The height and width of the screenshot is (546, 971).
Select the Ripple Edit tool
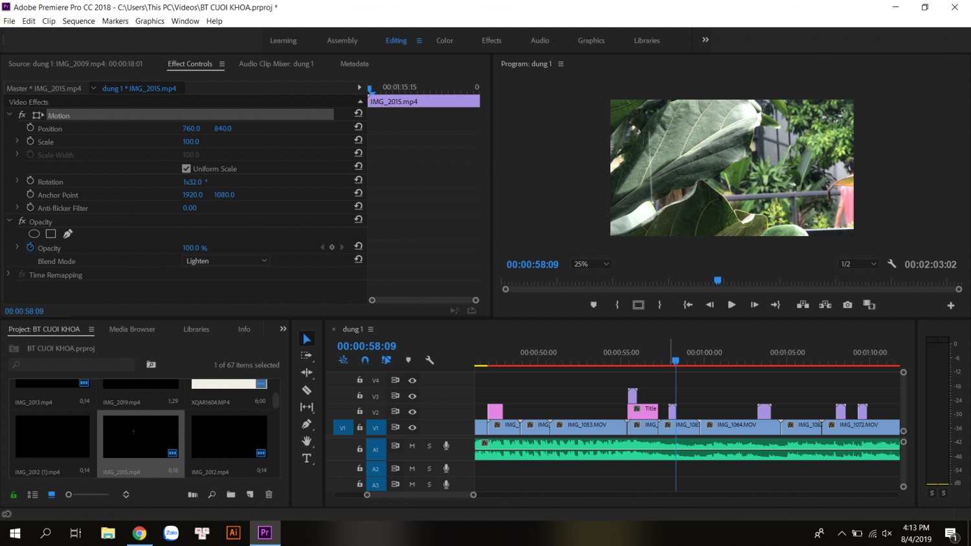pos(307,373)
